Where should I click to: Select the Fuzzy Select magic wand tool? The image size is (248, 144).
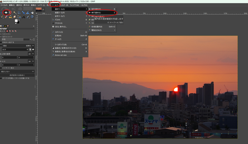point(15,13)
